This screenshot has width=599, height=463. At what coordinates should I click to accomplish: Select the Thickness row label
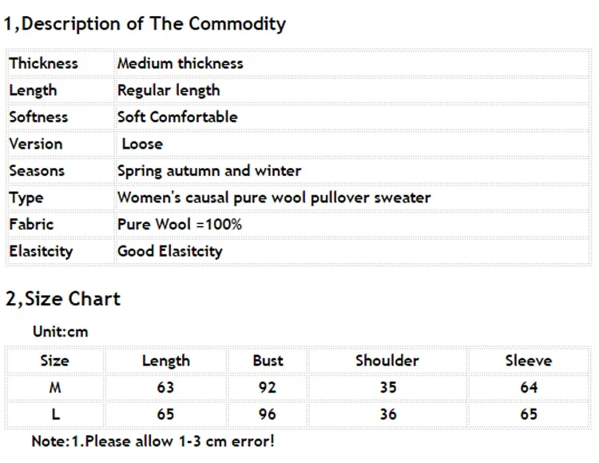44,63
